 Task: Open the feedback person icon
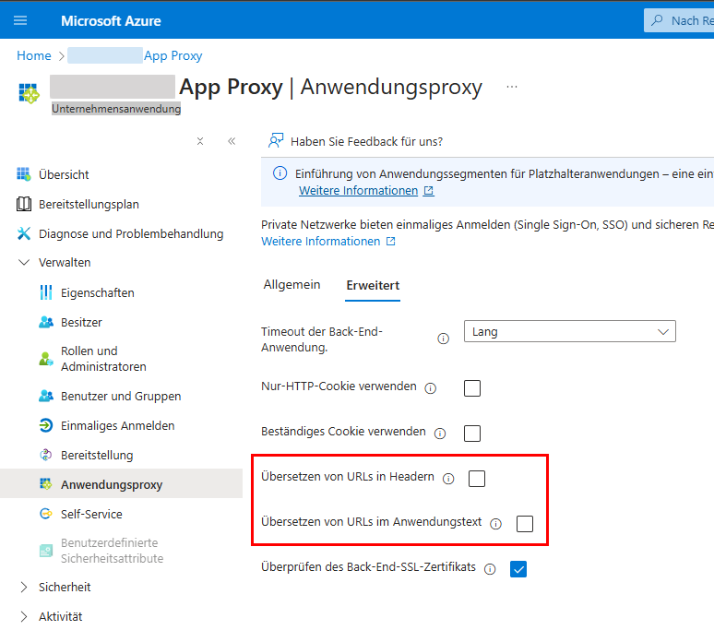click(276, 140)
